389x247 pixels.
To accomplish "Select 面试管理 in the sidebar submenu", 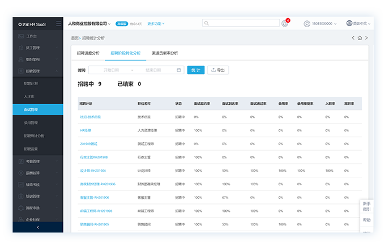I will coord(38,109).
